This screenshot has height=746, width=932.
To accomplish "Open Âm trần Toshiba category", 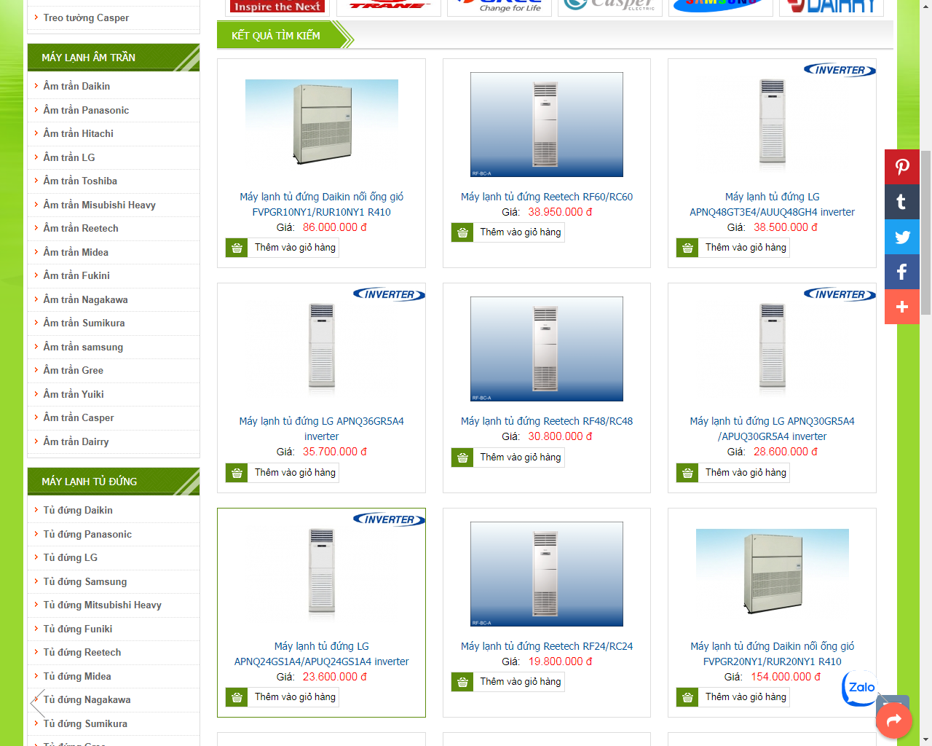I will click(80, 181).
